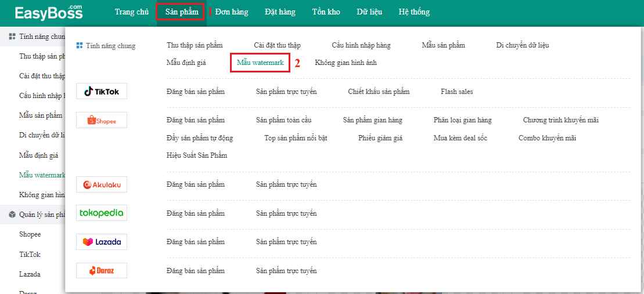Open Chương trình khuyến mãi link
The width and height of the screenshot is (644, 294).
(x=560, y=120)
